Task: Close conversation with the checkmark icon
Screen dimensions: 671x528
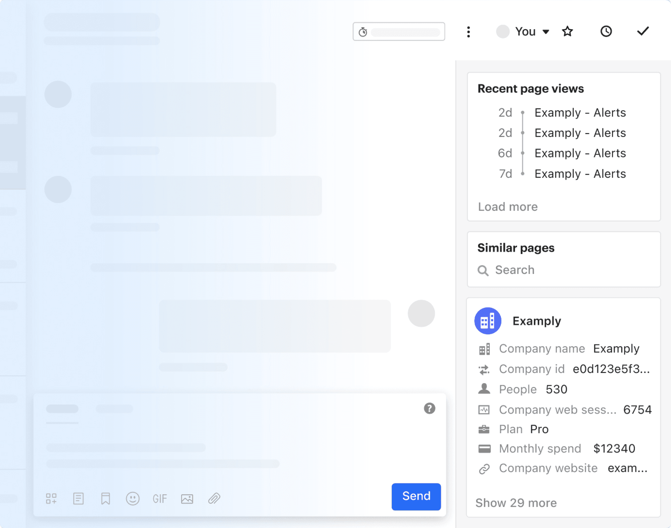Action: (x=643, y=31)
